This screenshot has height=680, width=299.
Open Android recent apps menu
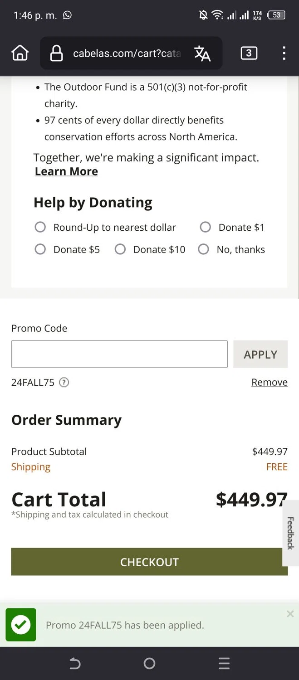coord(224,664)
